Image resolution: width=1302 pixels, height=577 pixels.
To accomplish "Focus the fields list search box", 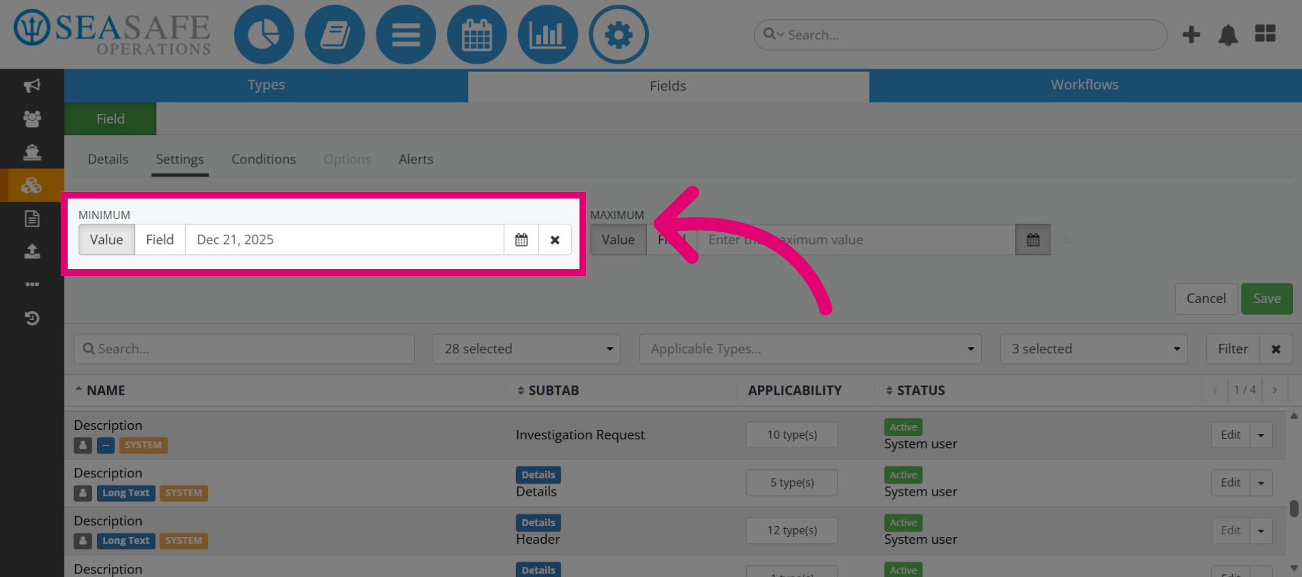I will (244, 349).
